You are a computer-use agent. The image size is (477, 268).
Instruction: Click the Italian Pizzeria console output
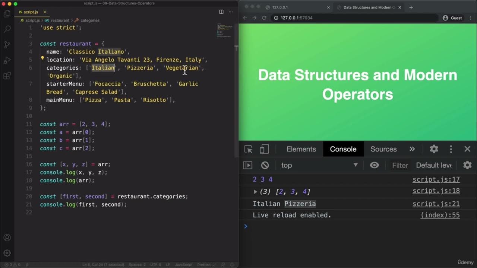pyautogui.click(x=284, y=204)
